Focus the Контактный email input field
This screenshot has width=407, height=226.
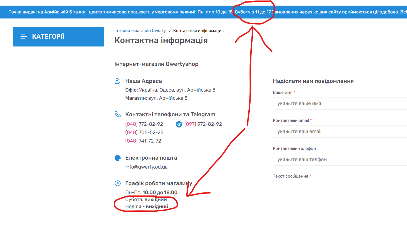point(339,131)
